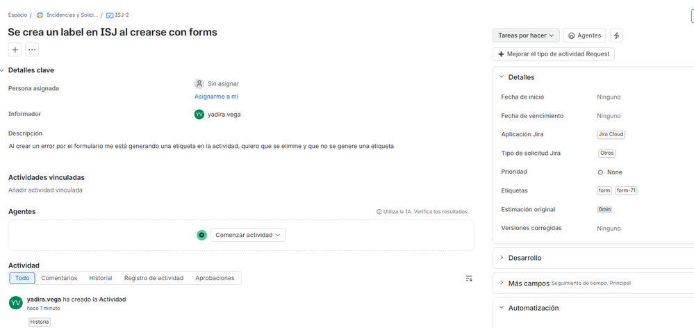694x328 pixels.
Task: Click the green agent icon beside Comenzar actividad
Action: click(202, 235)
